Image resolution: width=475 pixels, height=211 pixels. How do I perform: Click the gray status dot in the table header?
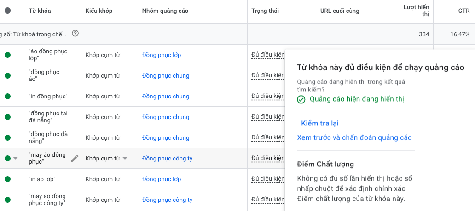(x=7, y=11)
